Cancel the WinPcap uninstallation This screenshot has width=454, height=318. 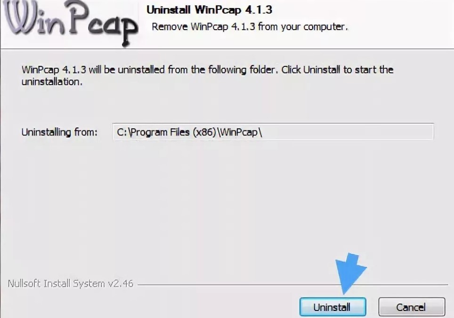(x=412, y=307)
